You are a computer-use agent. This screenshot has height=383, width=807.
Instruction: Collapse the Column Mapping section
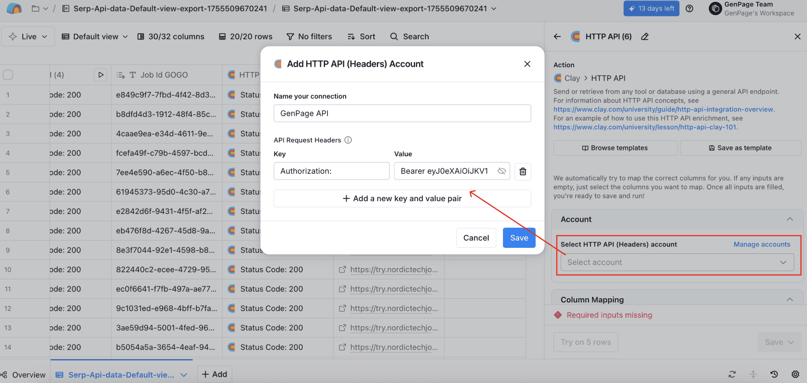(x=790, y=300)
